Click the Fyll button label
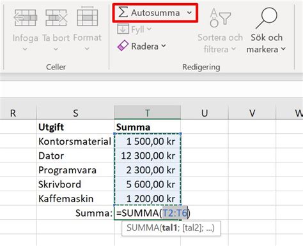 coord(137,29)
